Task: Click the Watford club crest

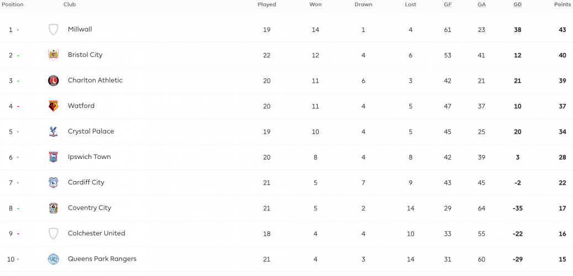Action: pos(54,106)
